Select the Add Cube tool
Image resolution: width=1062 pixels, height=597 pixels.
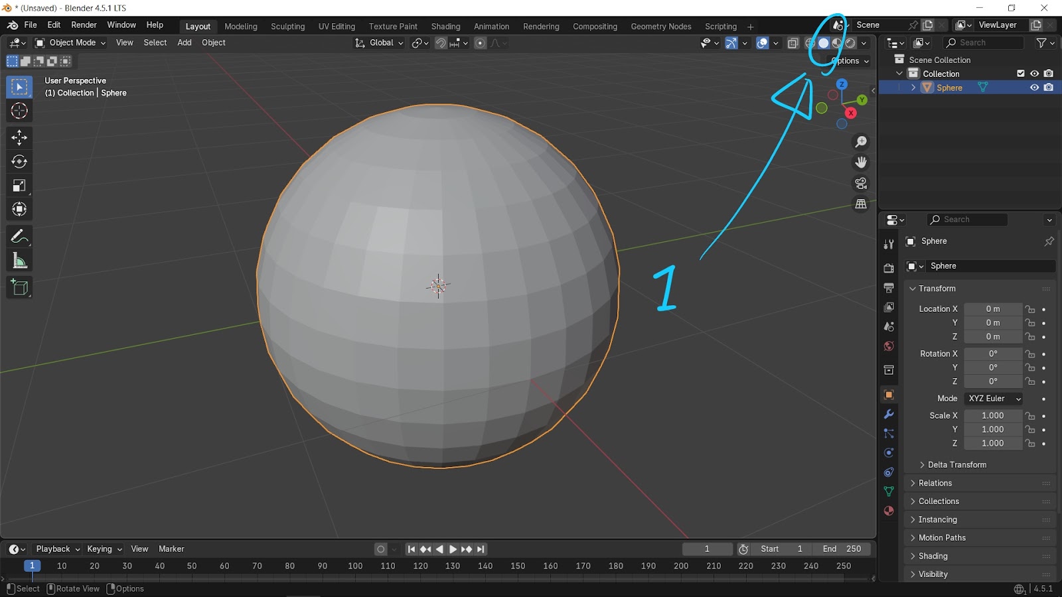(x=19, y=287)
